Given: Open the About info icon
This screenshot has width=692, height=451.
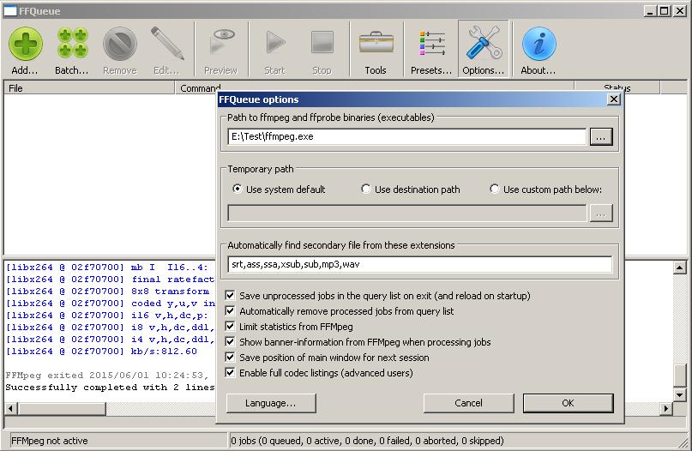Looking at the screenshot, I should 539,44.
